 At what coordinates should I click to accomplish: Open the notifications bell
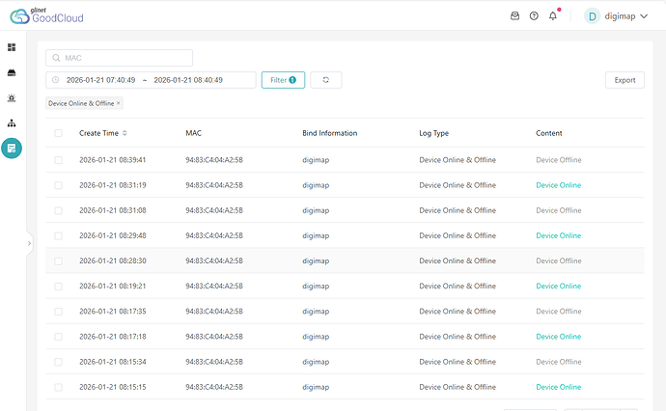553,16
